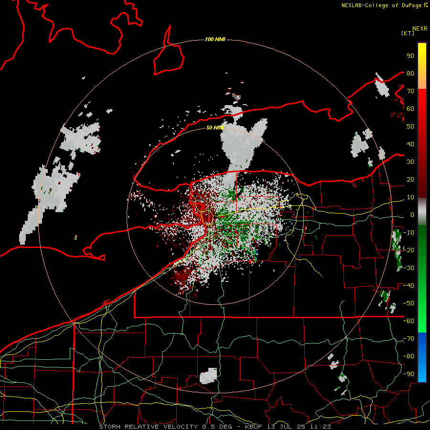Click the -10 value on velocity scale
Viewport: 430px width, 430px height.
[408, 233]
